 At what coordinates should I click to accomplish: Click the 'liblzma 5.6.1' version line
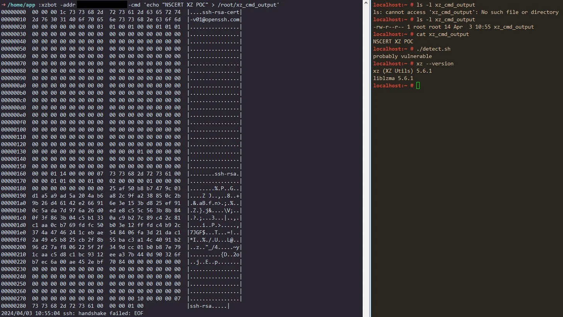tap(393, 78)
